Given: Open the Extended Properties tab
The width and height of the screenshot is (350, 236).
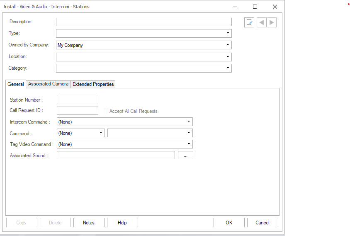Looking at the screenshot, I should pyautogui.click(x=93, y=84).
